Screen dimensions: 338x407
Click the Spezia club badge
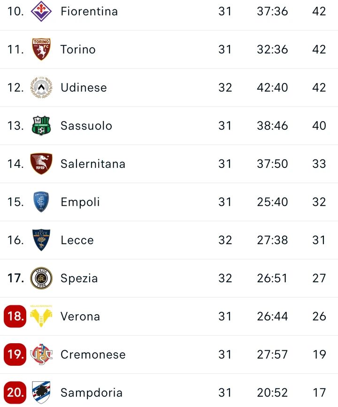41,278
